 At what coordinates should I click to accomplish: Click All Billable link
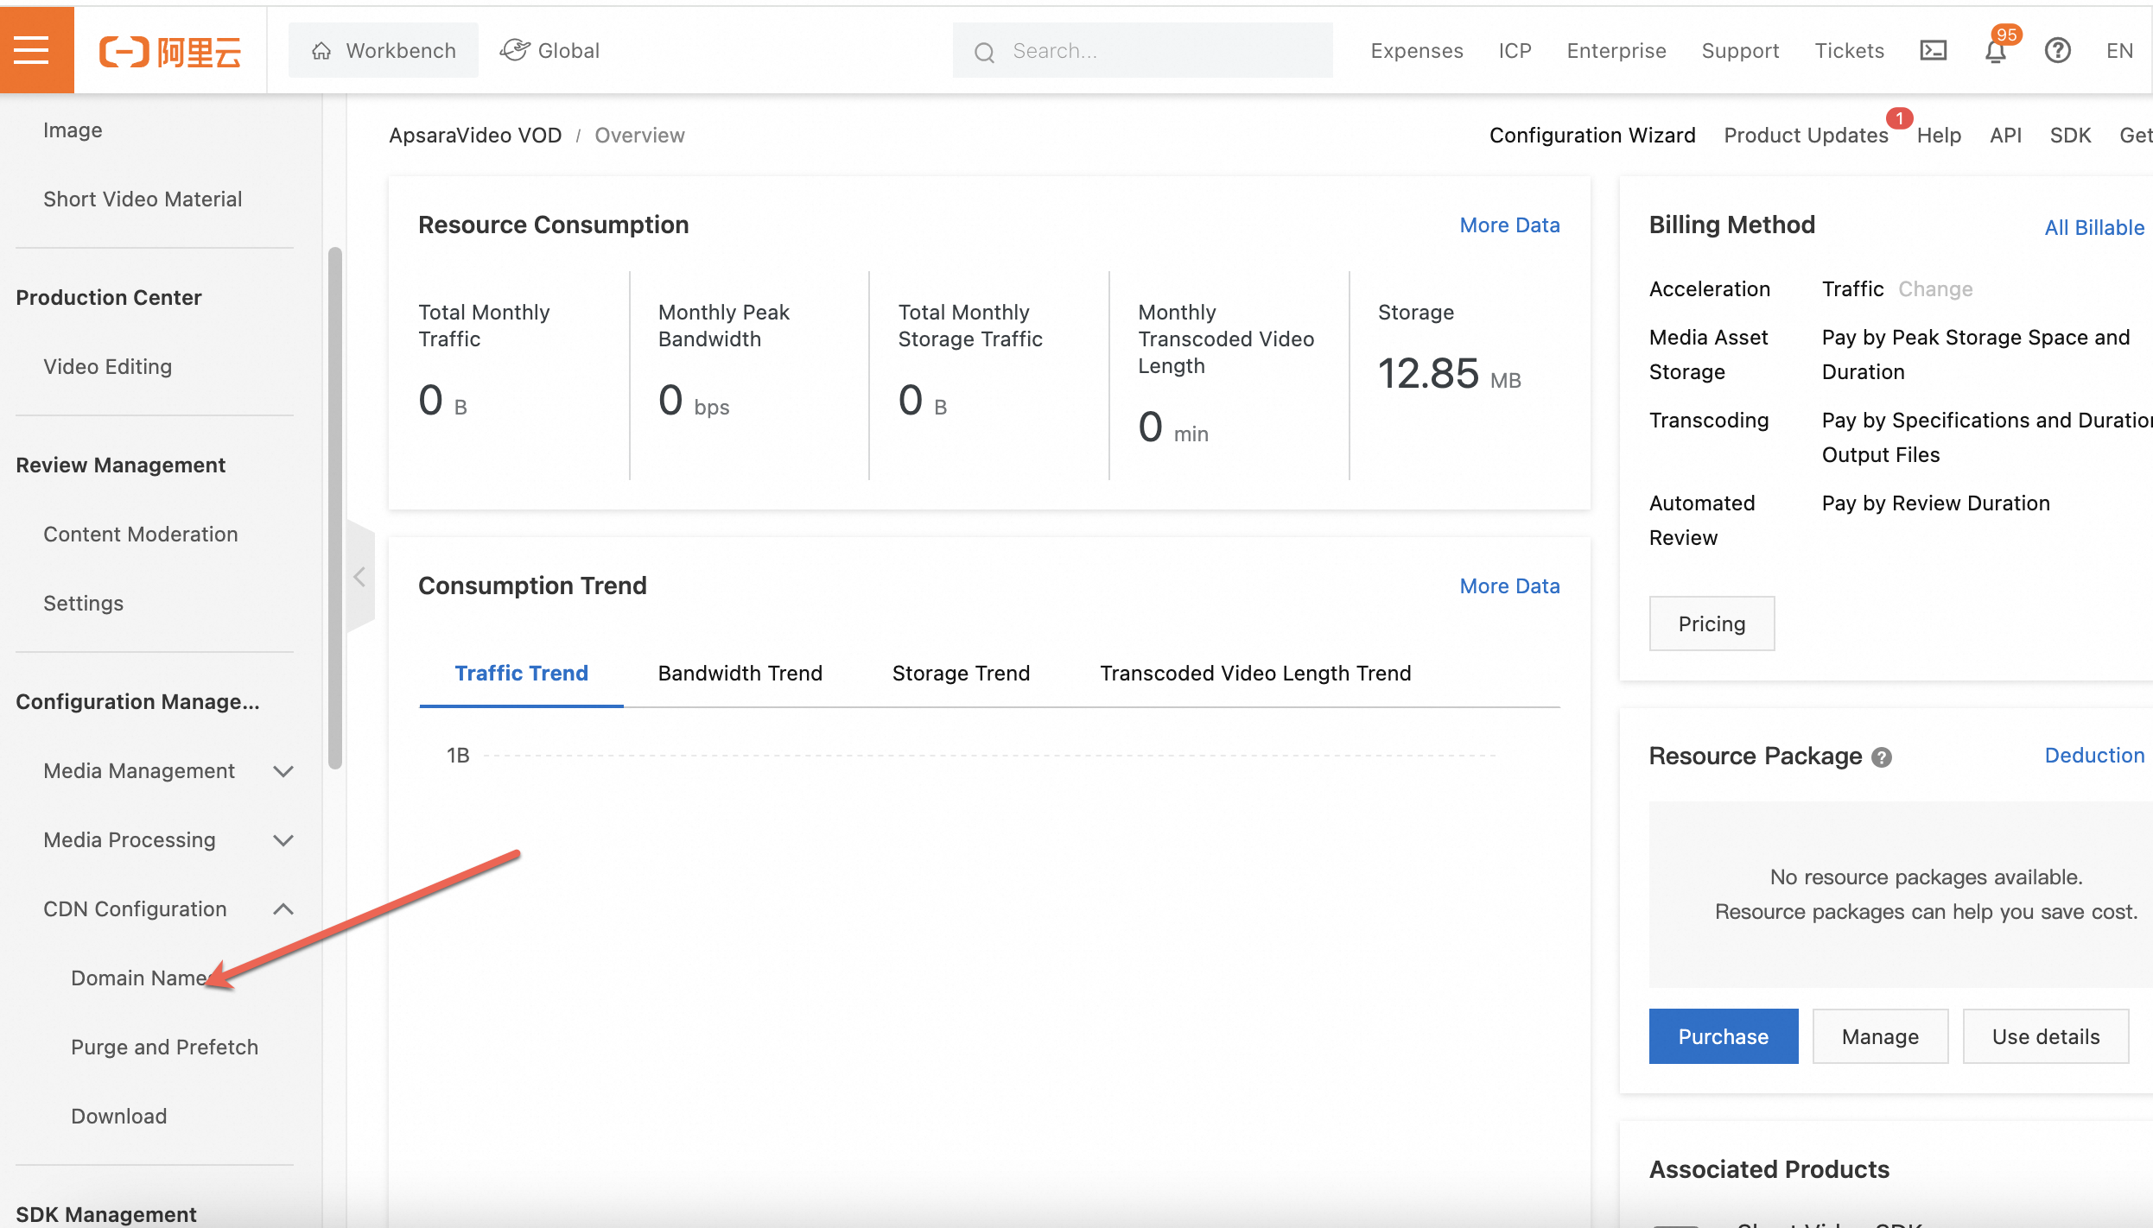(2094, 227)
